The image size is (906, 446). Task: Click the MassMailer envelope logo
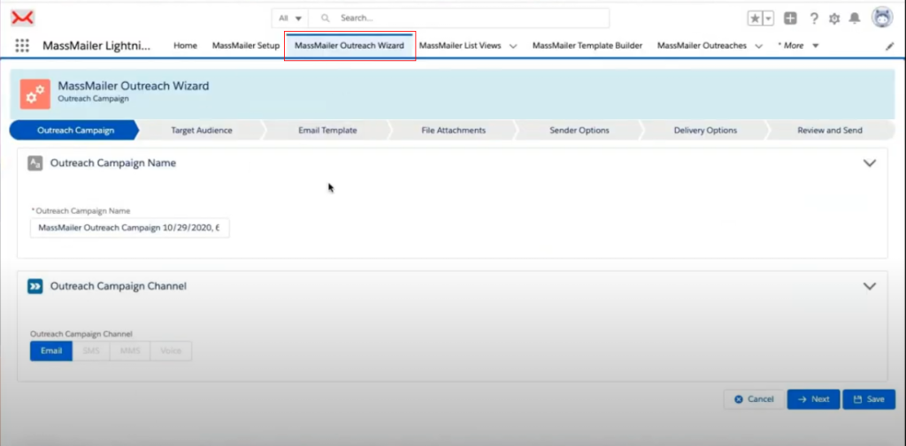point(22,18)
